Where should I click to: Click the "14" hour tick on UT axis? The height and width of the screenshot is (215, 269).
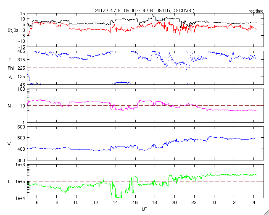coord(116,202)
